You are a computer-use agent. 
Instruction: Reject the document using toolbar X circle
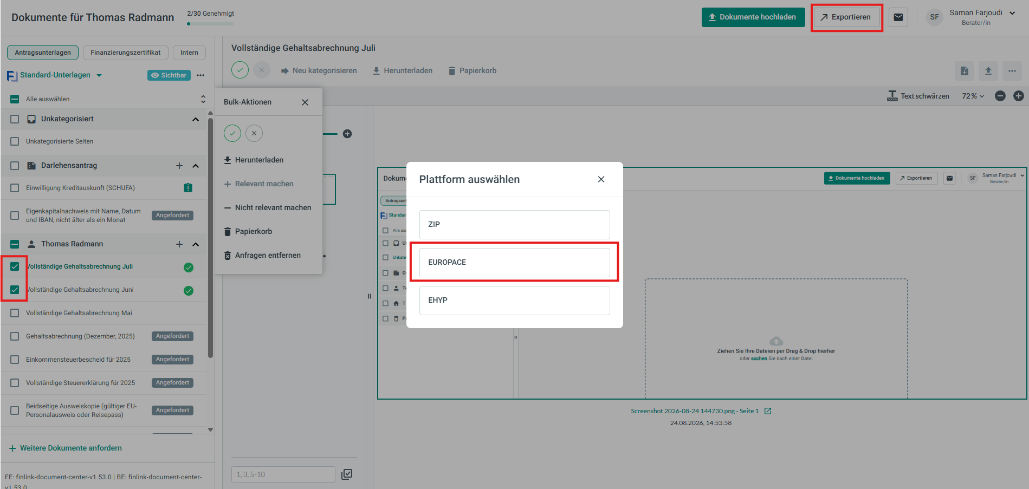(262, 70)
